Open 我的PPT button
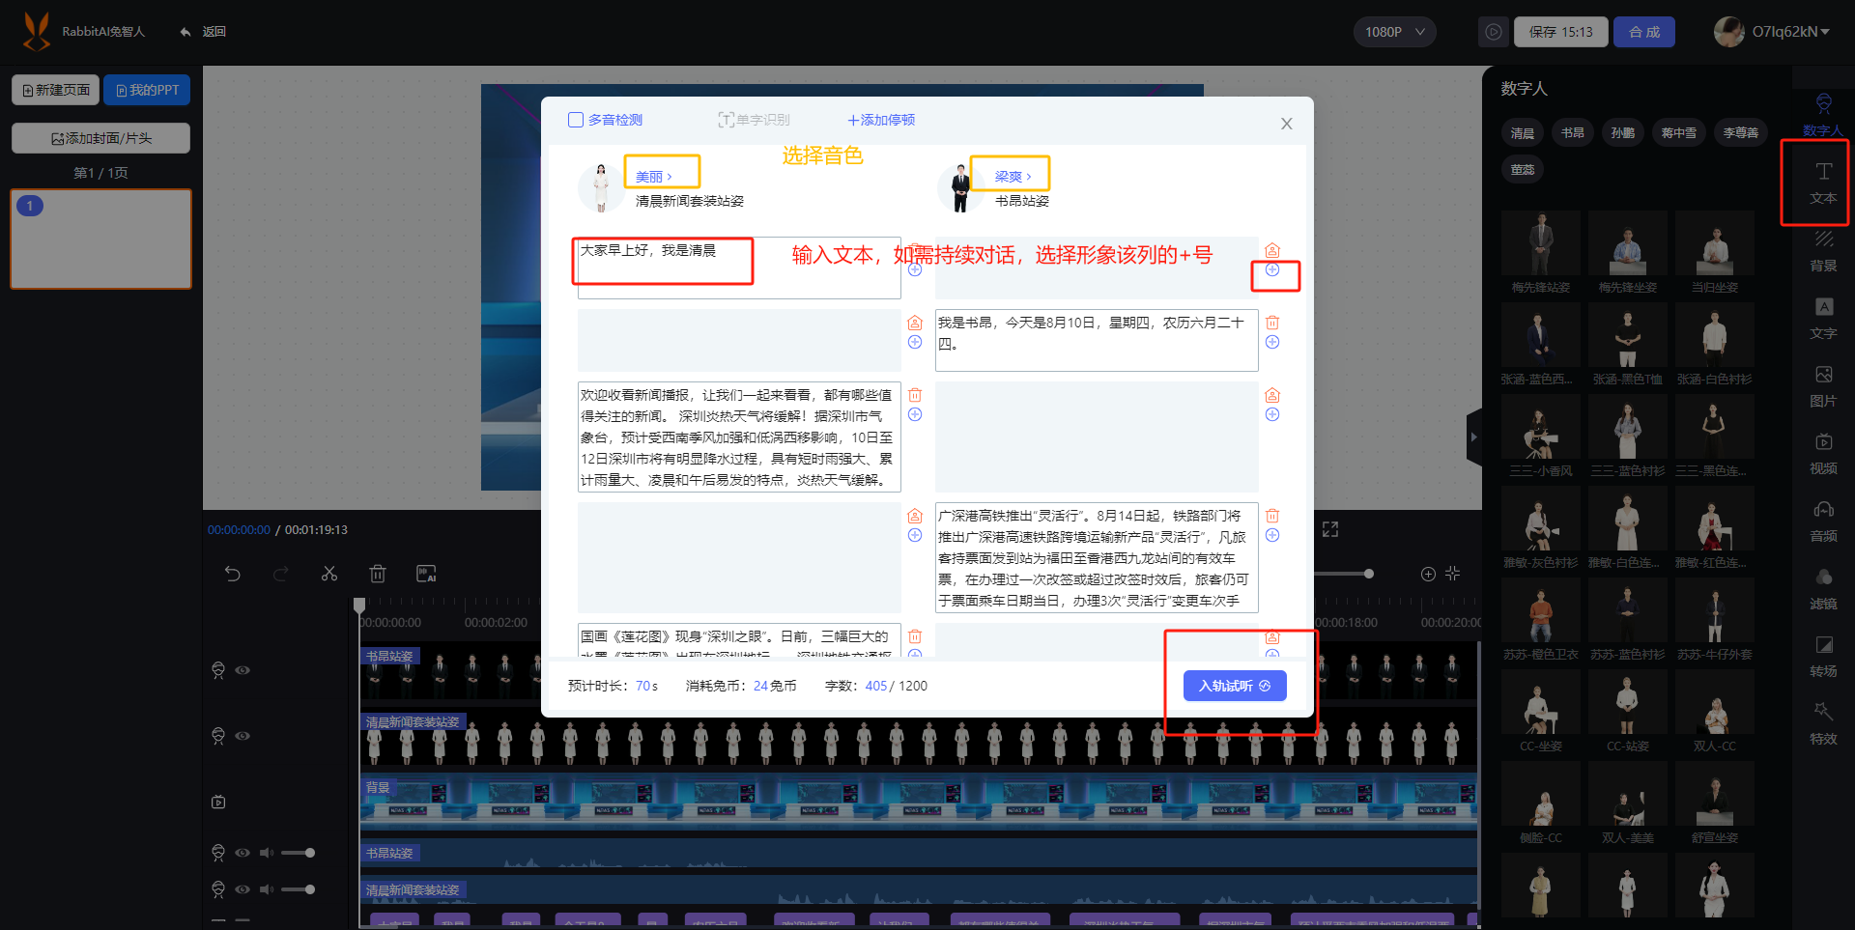Screen dimensions: 1855x930 pyautogui.click(x=147, y=90)
